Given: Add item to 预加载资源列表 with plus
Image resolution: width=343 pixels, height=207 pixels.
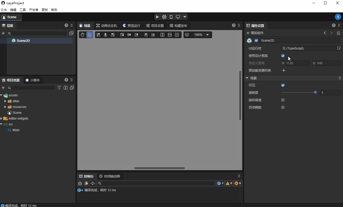Looking at the screenshot, I should pyautogui.click(x=284, y=70).
